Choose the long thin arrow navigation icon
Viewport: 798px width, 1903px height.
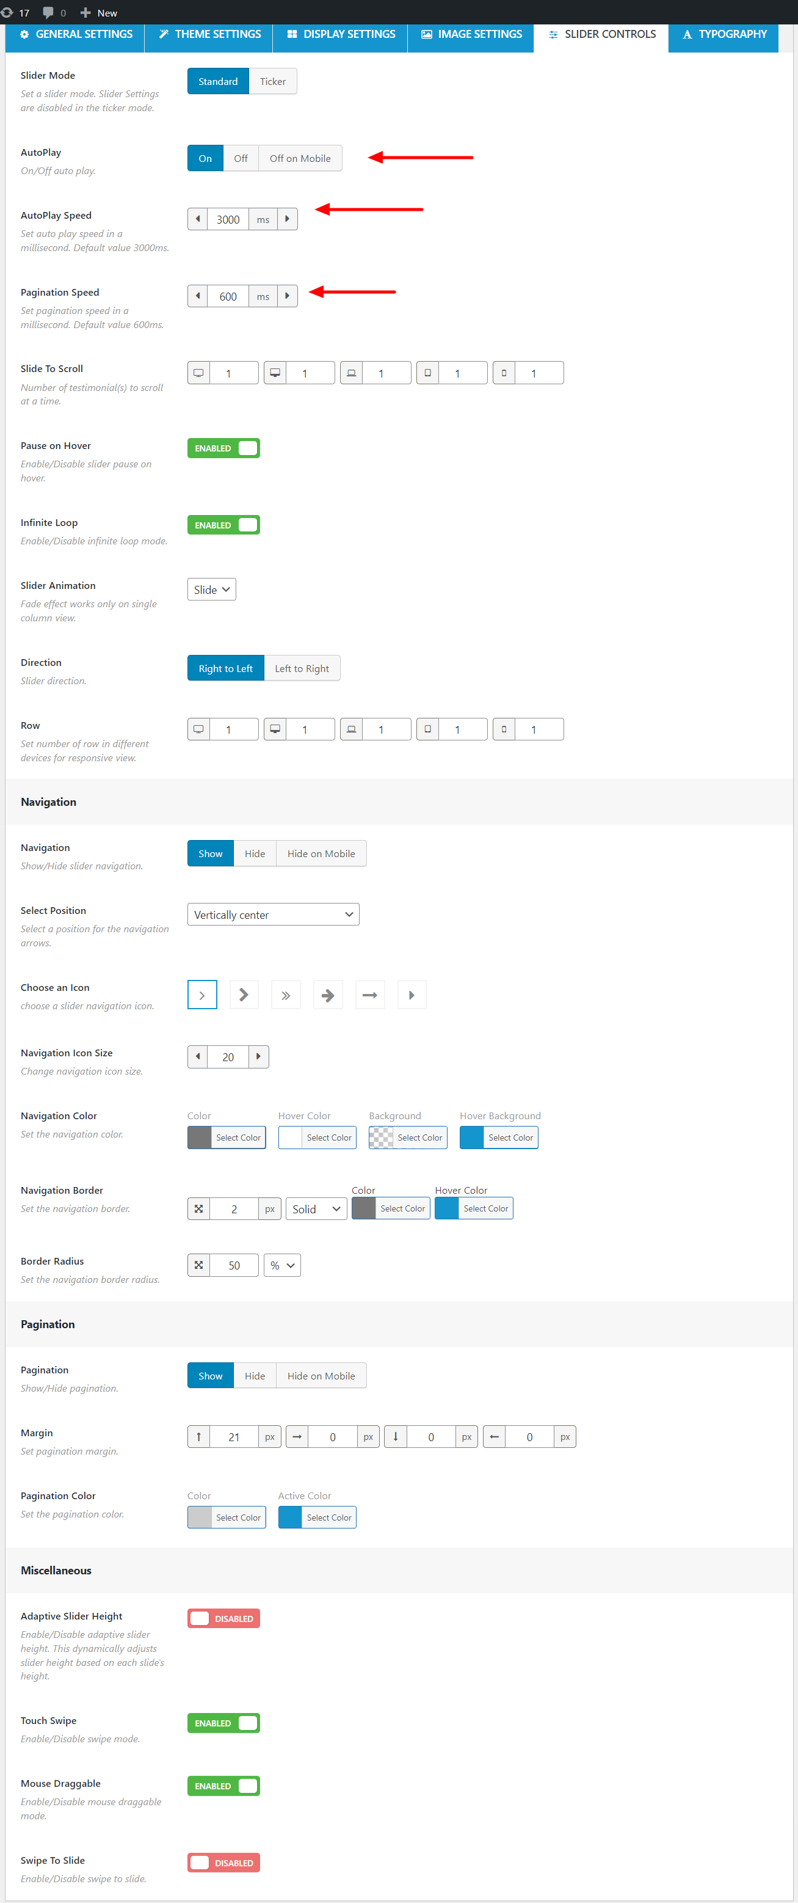point(370,995)
